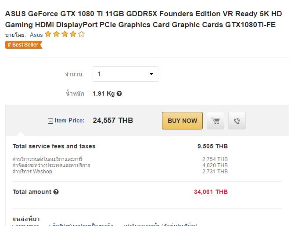The height and width of the screenshot is (226, 298).
Task: Click the 4,020 THB international shipping fee
Action: click(x=215, y=165)
